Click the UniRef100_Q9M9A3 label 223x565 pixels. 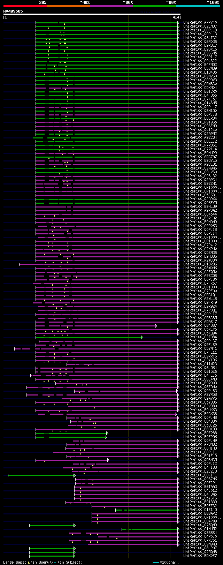(200, 544)
